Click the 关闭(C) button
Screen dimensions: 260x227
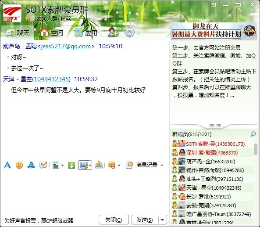tap(114, 220)
